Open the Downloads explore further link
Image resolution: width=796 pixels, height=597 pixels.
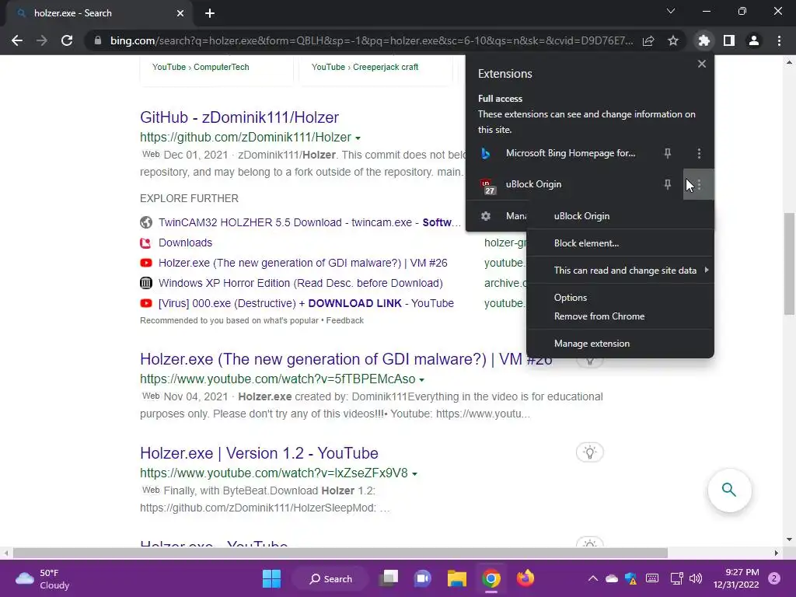point(185,243)
